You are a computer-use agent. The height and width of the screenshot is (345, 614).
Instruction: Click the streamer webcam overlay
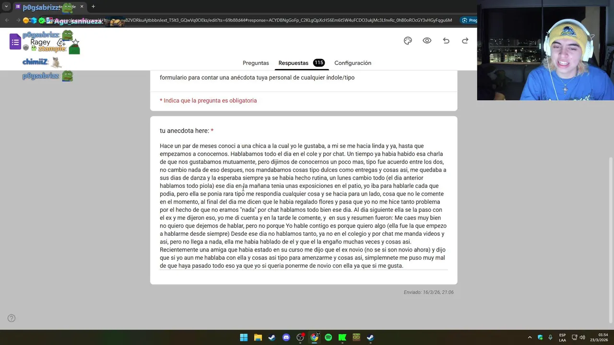545,50
